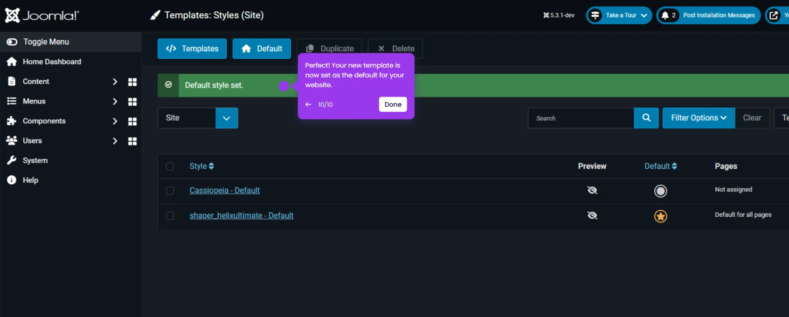The height and width of the screenshot is (317, 789).
Task: Click Done in the tour popup
Action: (x=393, y=104)
